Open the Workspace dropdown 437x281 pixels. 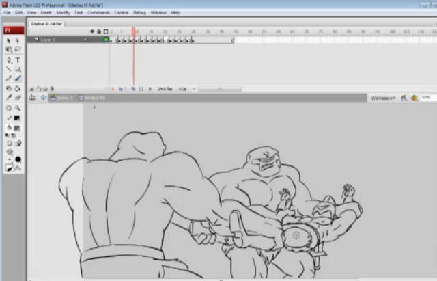click(x=383, y=98)
